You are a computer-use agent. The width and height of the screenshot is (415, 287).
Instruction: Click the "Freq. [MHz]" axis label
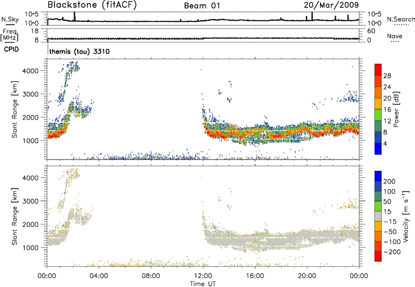[x=9, y=35]
